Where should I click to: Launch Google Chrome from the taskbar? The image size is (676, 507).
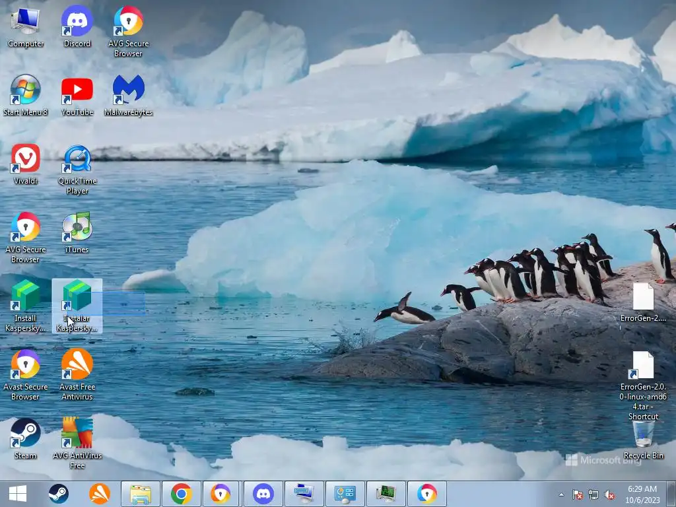pyautogui.click(x=182, y=494)
